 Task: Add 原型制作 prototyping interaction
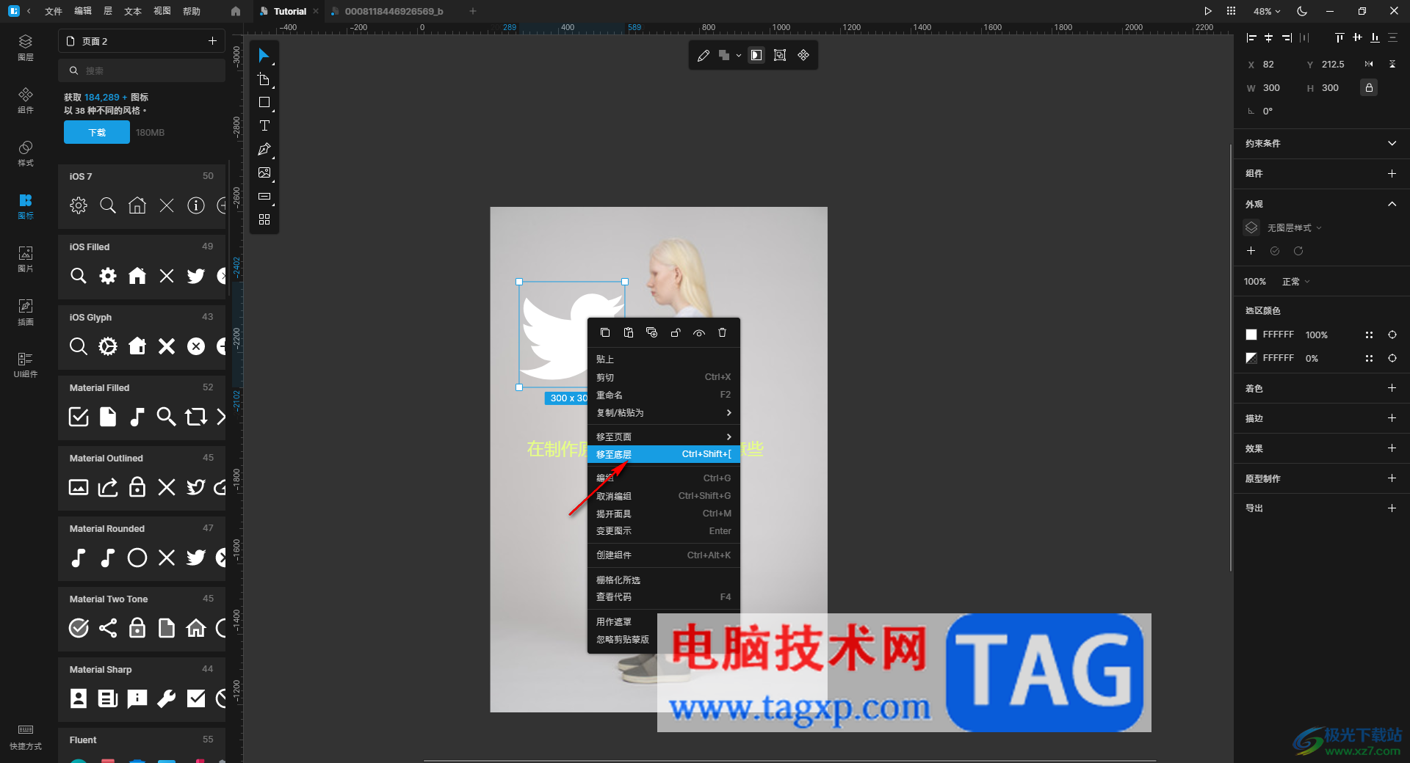point(1392,478)
